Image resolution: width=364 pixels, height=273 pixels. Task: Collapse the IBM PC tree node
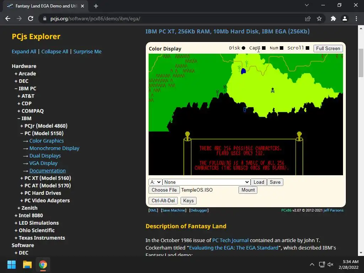(25, 89)
